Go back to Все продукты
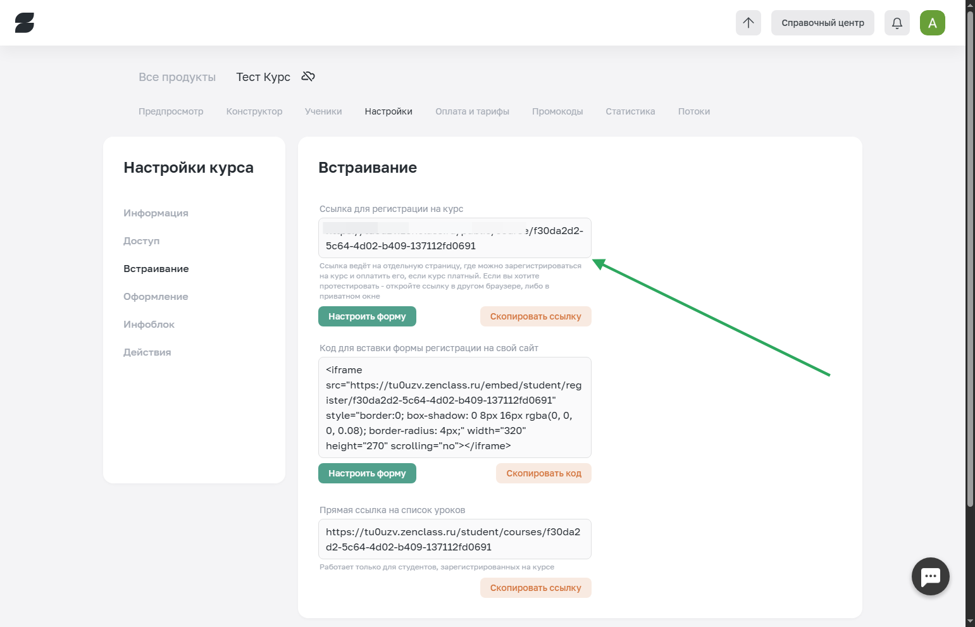Image resolution: width=975 pixels, height=627 pixels. pos(177,77)
